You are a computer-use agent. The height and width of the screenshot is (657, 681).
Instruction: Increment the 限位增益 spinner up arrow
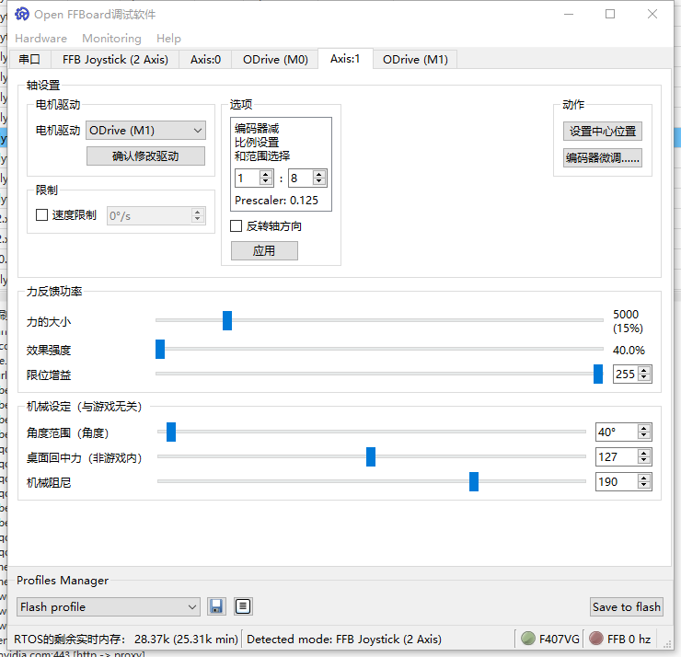click(x=644, y=370)
